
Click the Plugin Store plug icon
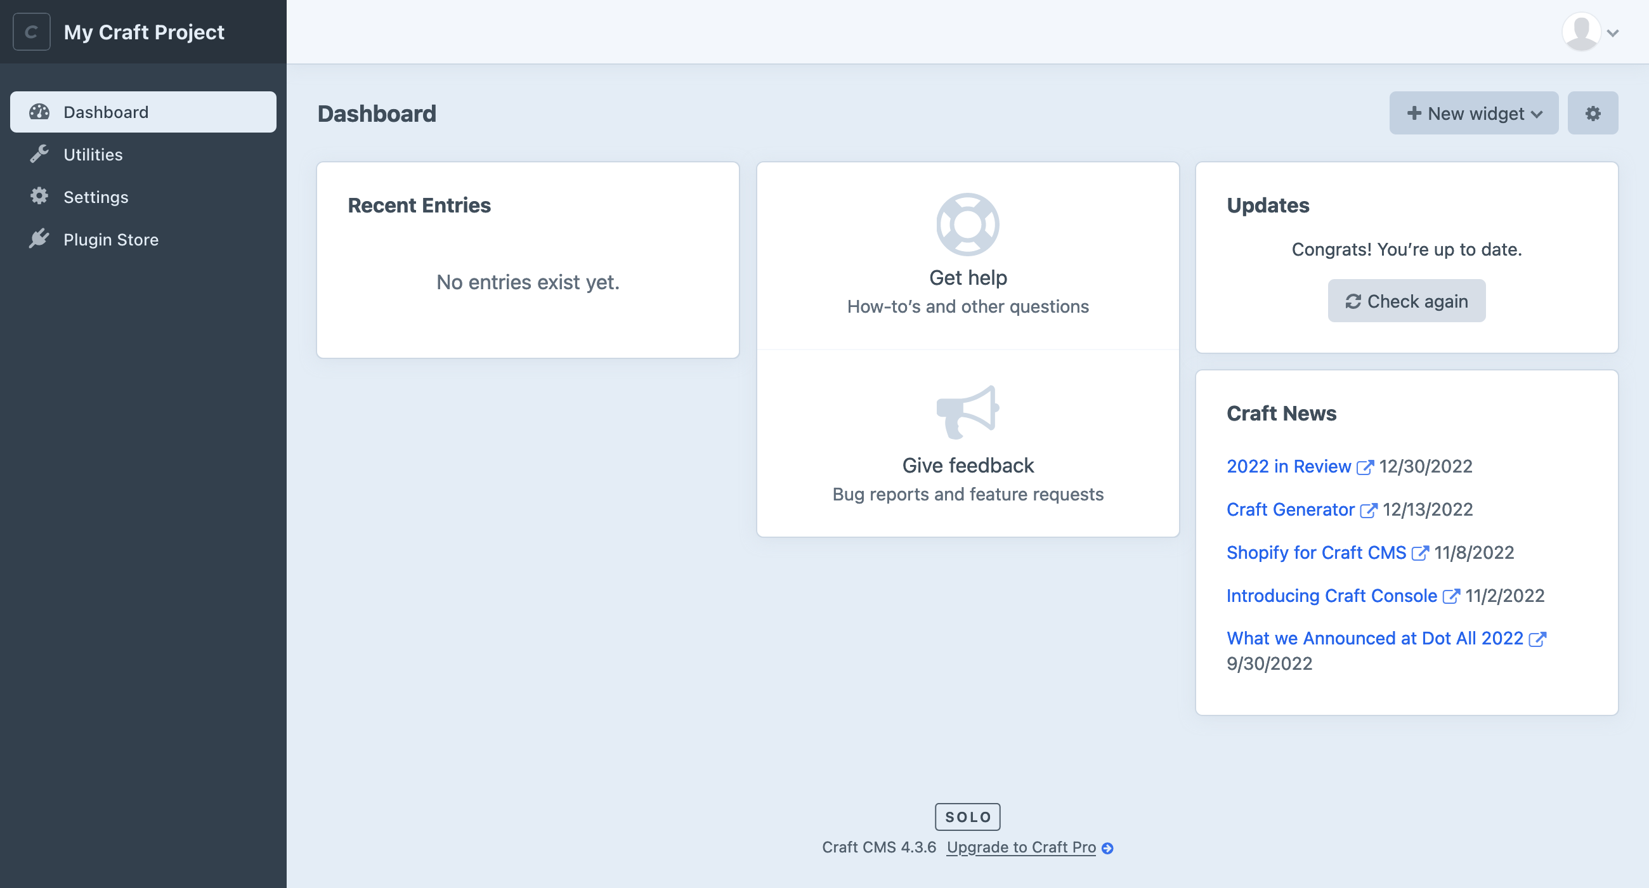[x=39, y=238]
